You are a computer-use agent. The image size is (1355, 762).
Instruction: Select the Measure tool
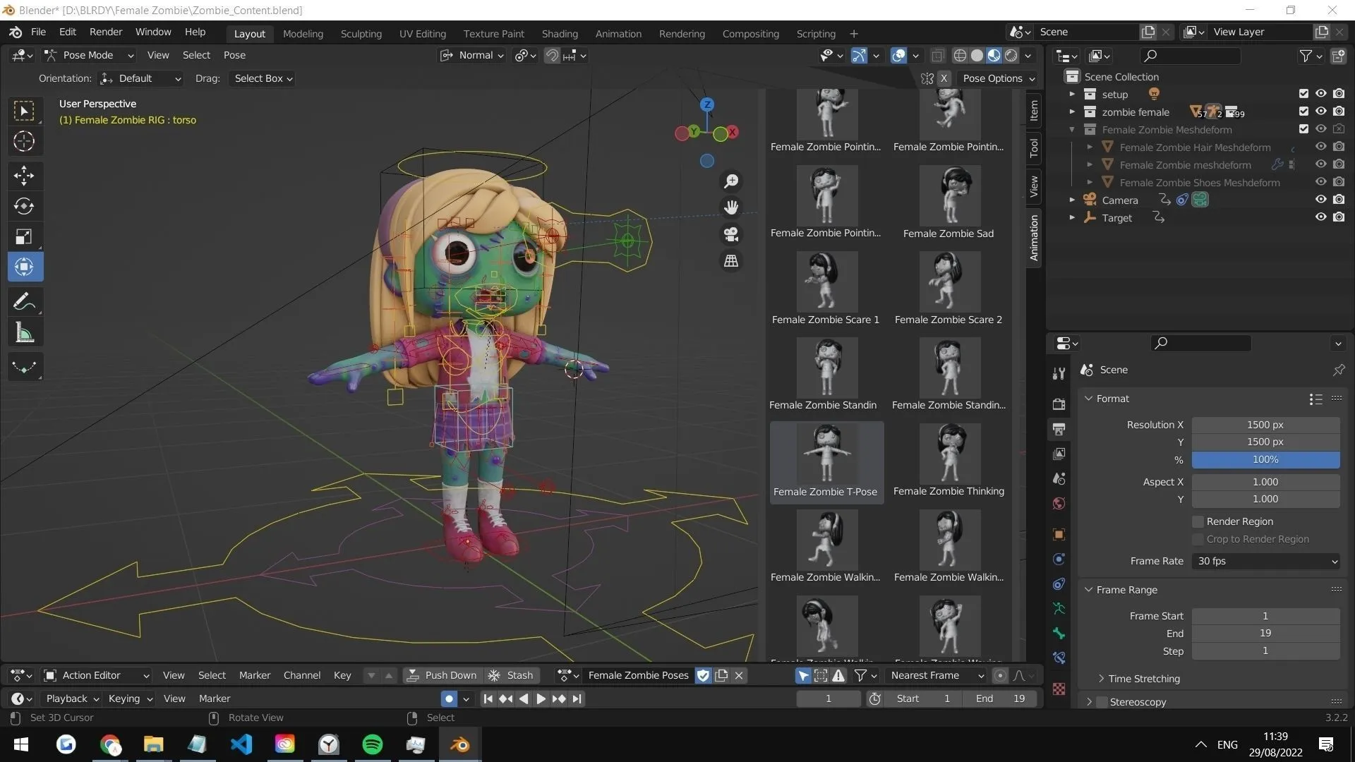point(23,332)
